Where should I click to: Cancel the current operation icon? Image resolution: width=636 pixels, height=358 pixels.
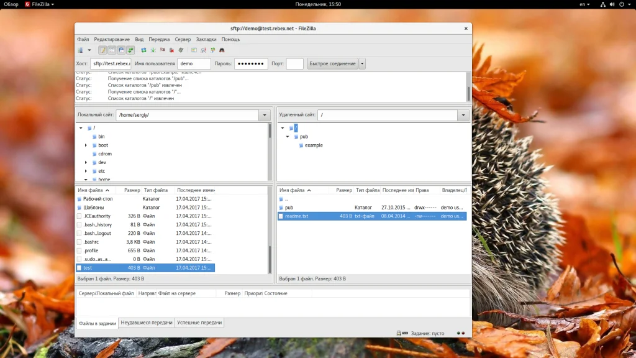pyautogui.click(x=162, y=50)
